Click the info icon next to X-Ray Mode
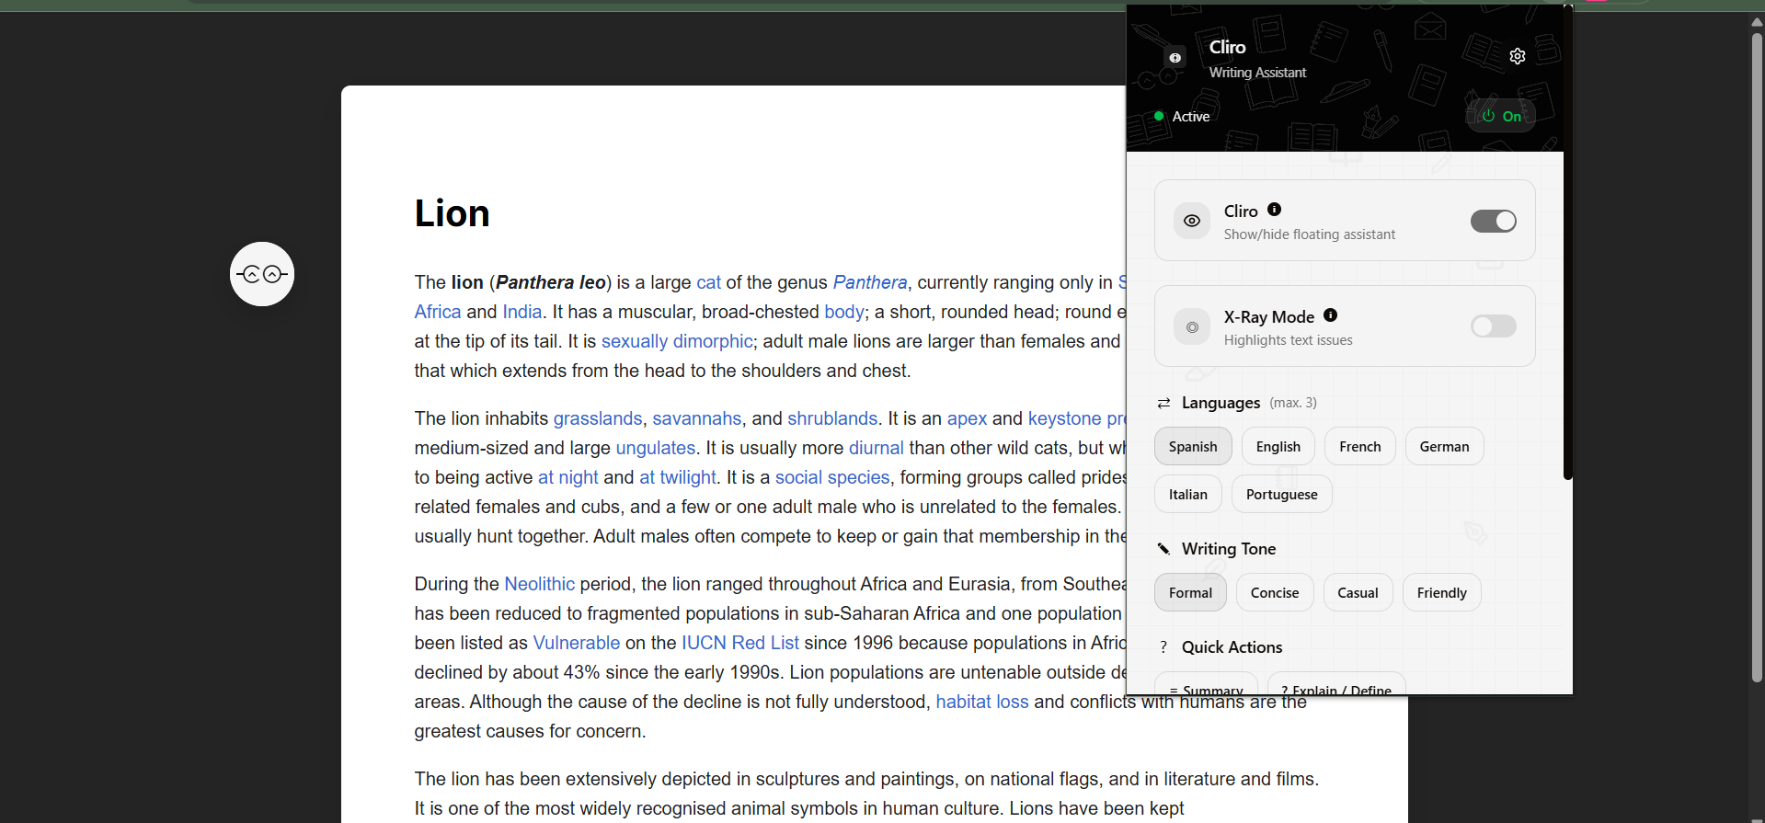 pyautogui.click(x=1330, y=315)
